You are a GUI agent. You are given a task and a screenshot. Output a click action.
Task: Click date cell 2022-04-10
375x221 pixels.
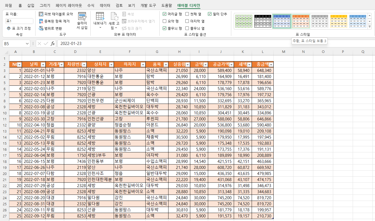(x=34, y=125)
